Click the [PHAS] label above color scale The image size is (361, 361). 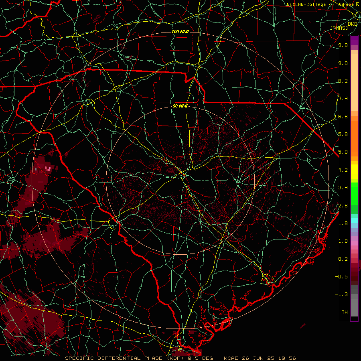point(339,28)
